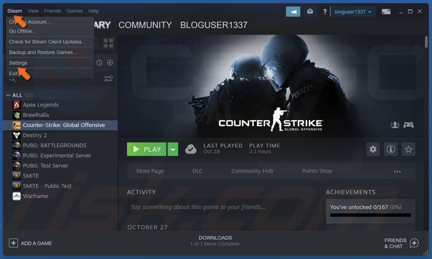Switch to Big Picture mode icon
Screen dimensions: 432x259
pos(386,11)
